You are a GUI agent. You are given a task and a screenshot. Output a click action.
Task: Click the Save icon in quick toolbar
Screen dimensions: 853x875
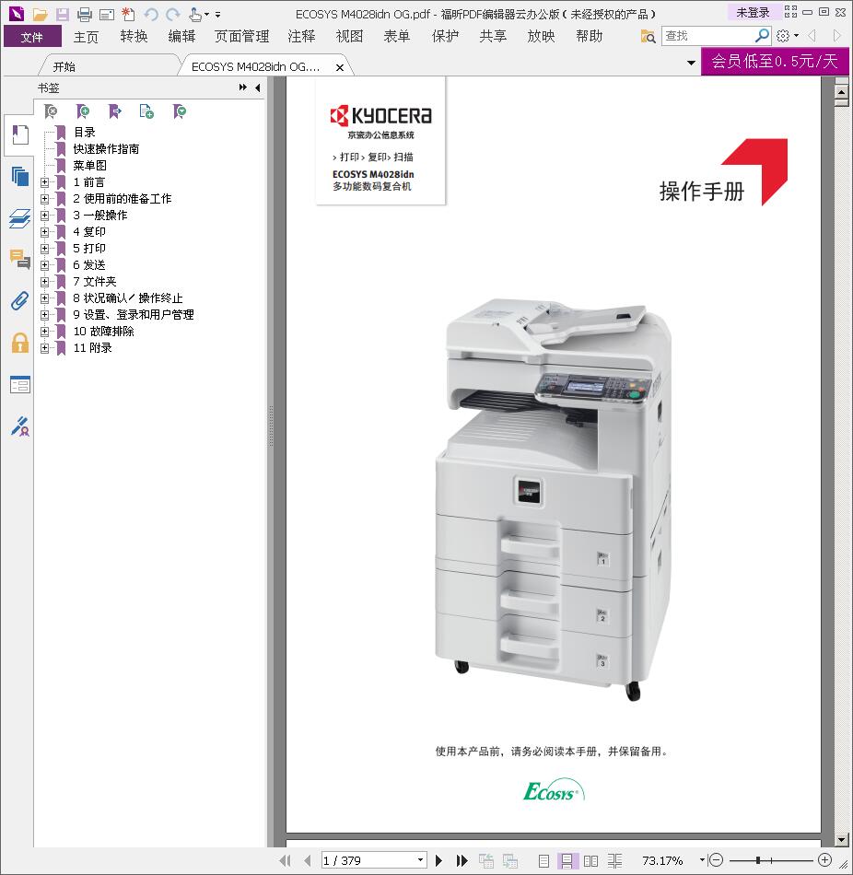(63, 14)
